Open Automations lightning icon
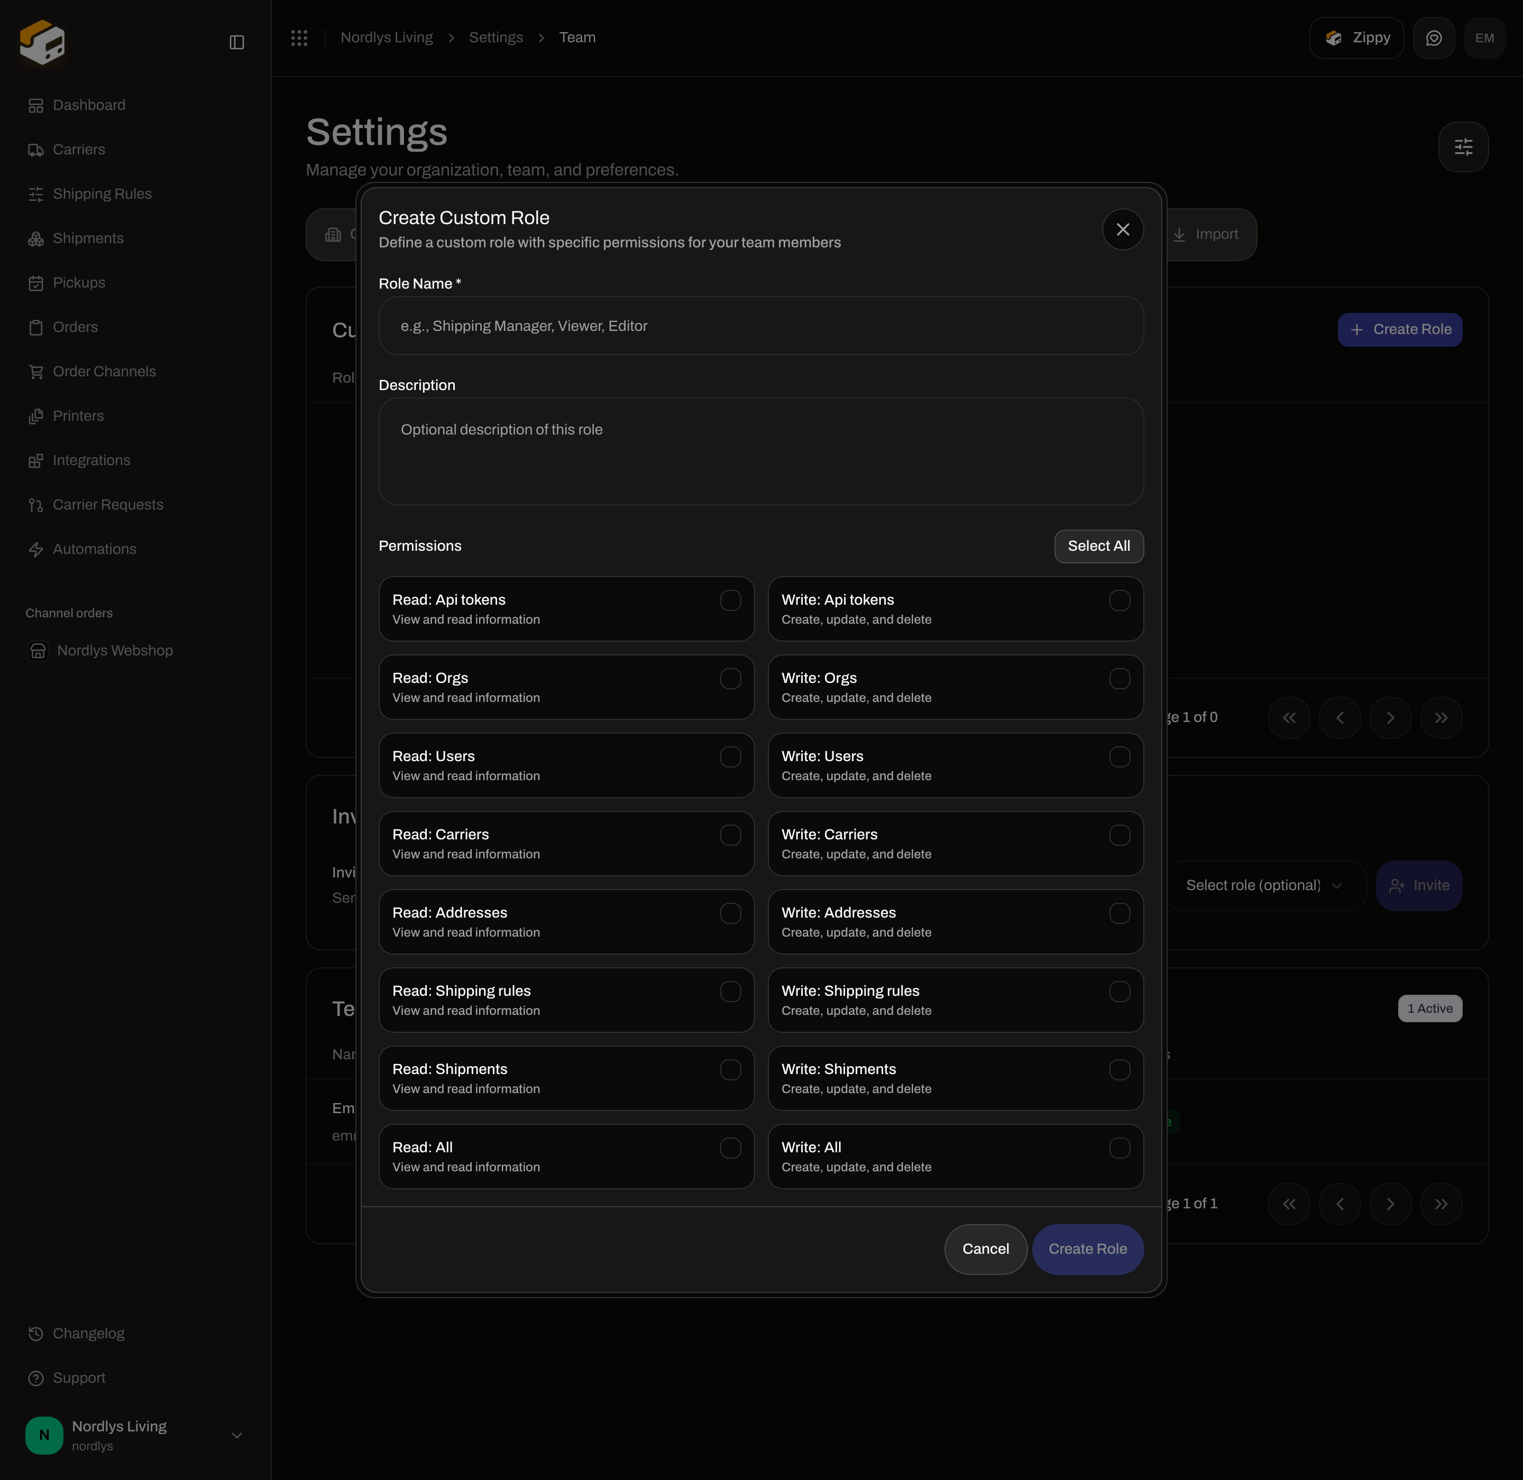The height and width of the screenshot is (1480, 1523). [x=36, y=550]
